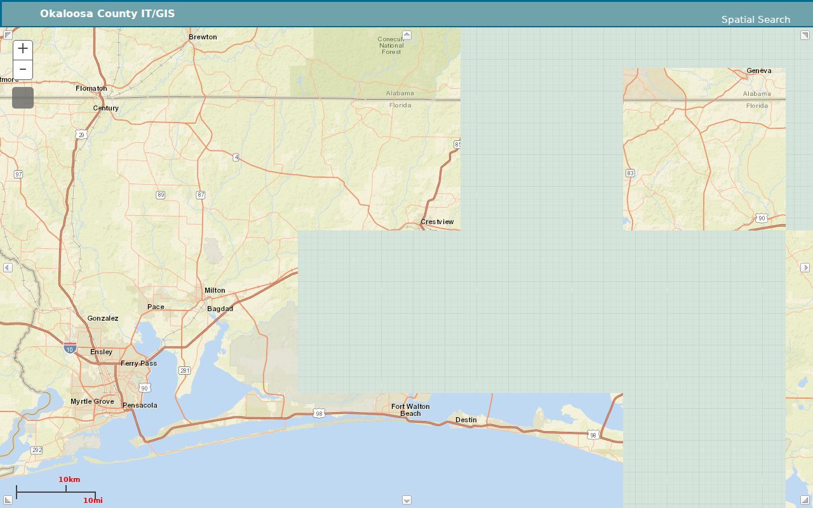Pan the map southwest with the diagonal arrow
This screenshot has height=508, width=813.
[8, 500]
